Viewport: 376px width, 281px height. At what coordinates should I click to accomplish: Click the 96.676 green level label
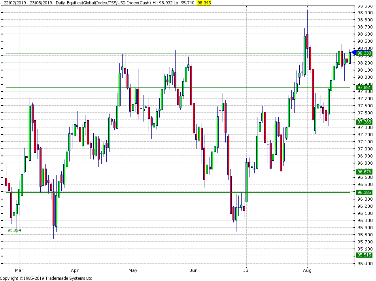[x=364, y=172]
